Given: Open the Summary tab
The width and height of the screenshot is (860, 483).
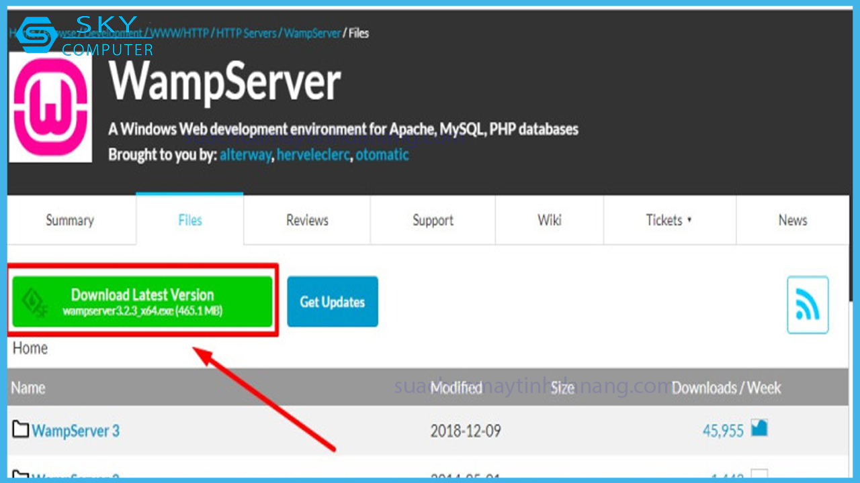Looking at the screenshot, I should [70, 220].
